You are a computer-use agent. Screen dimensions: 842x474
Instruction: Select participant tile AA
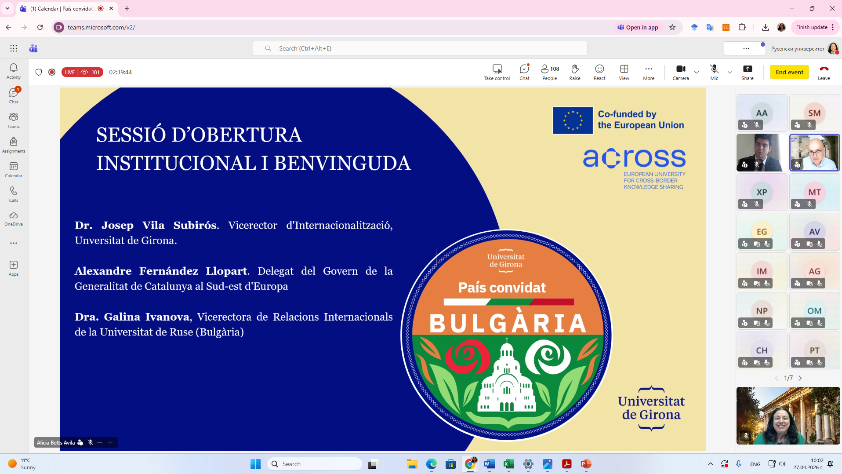[762, 113]
